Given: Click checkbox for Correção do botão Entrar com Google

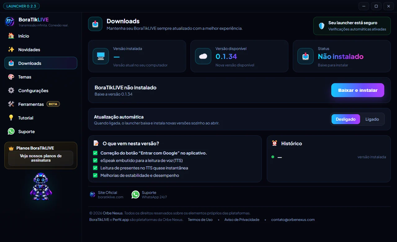Looking at the screenshot, I should click(95, 153).
